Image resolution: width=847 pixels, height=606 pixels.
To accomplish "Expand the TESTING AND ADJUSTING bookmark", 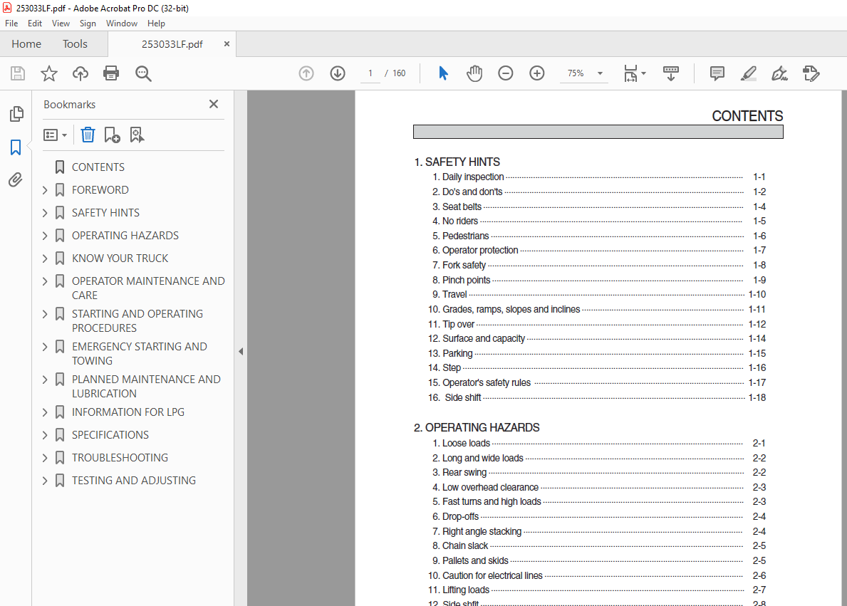I will (x=45, y=481).
